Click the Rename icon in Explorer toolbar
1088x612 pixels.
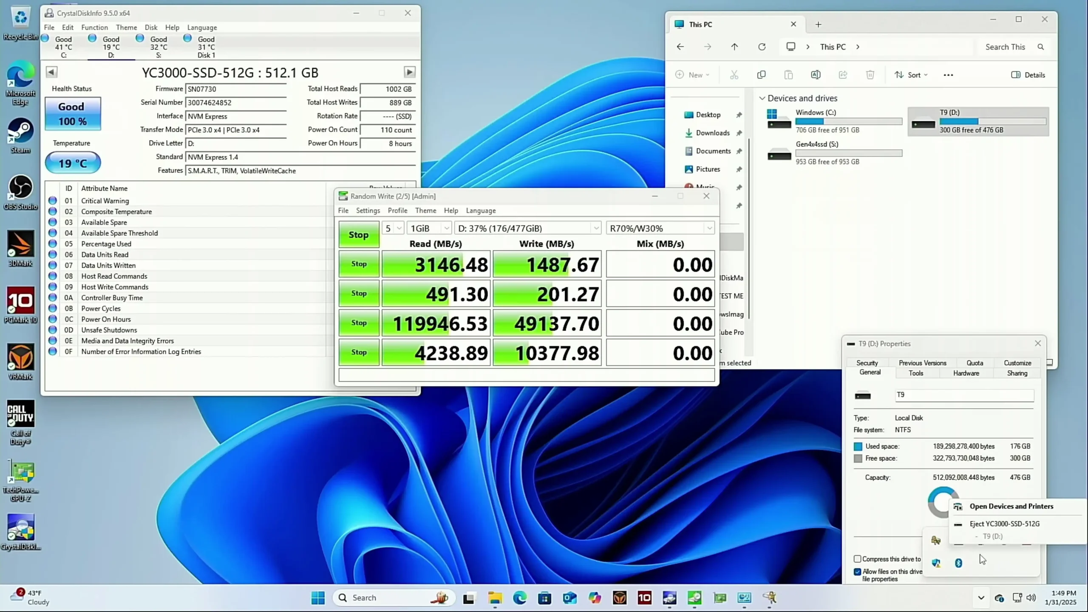816,75
